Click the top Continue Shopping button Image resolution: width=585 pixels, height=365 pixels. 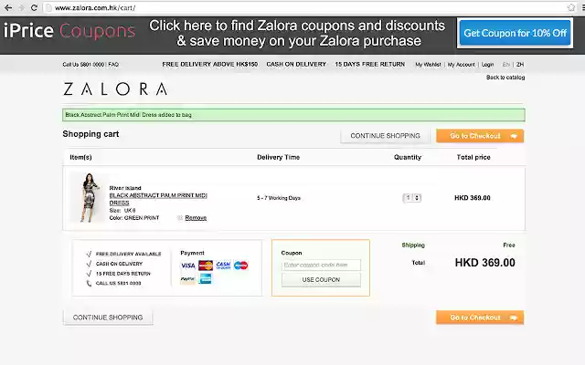tap(385, 136)
